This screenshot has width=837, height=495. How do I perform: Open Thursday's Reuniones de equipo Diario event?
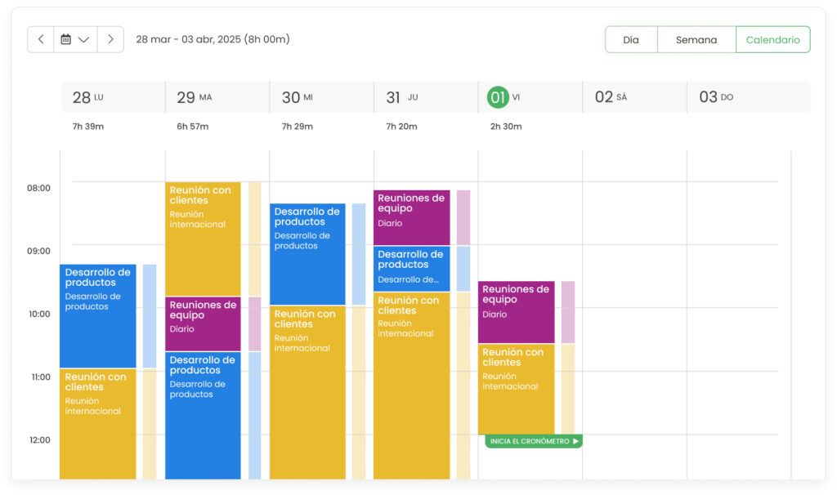pos(412,216)
